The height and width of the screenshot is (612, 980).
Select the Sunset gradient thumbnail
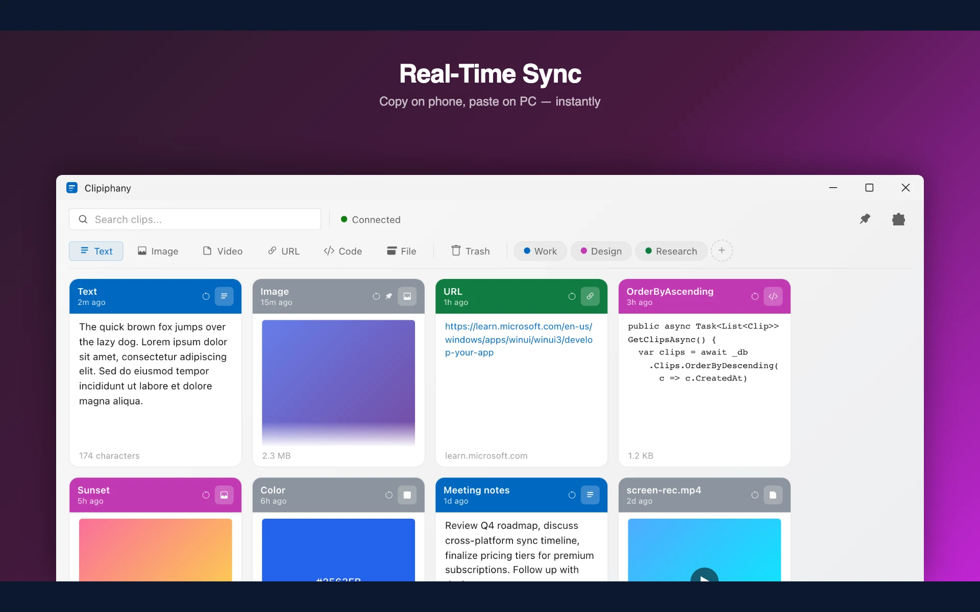[155, 550]
